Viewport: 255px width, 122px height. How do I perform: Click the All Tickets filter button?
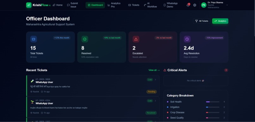[202, 21]
